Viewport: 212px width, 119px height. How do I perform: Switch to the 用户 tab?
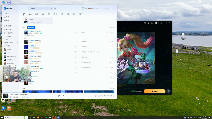[81, 14]
